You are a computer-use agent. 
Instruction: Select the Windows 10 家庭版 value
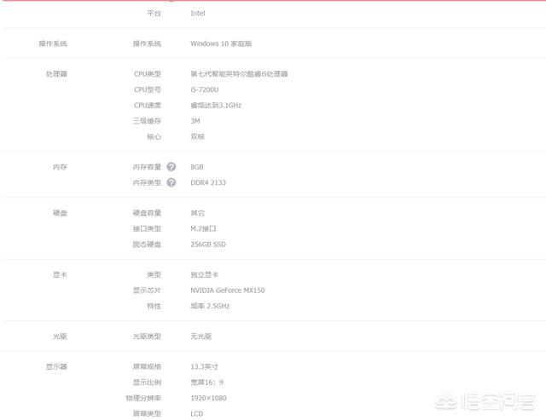pyautogui.click(x=221, y=43)
